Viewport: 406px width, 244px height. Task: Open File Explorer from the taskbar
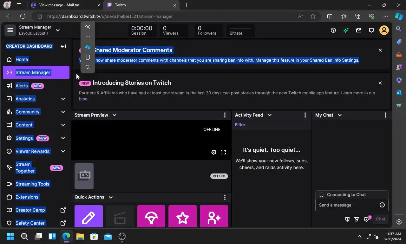(x=80, y=236)
